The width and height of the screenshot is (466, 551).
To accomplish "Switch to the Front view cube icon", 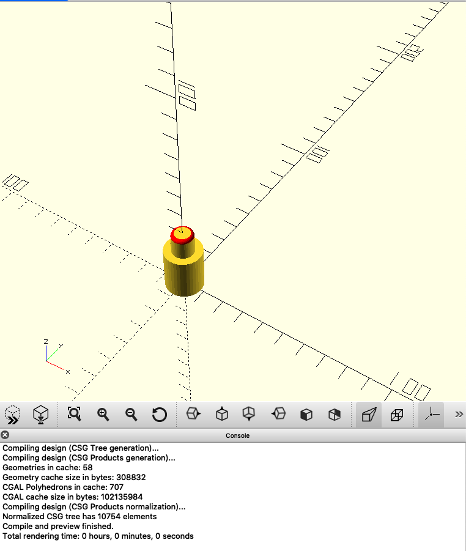I will (x=306, y=415).
